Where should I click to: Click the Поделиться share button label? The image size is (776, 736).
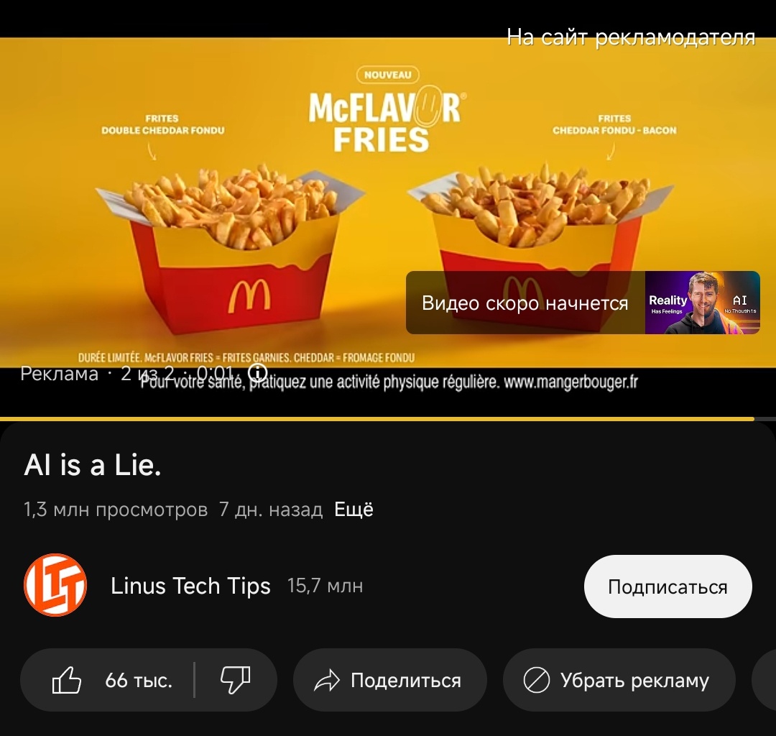(406, 681)
